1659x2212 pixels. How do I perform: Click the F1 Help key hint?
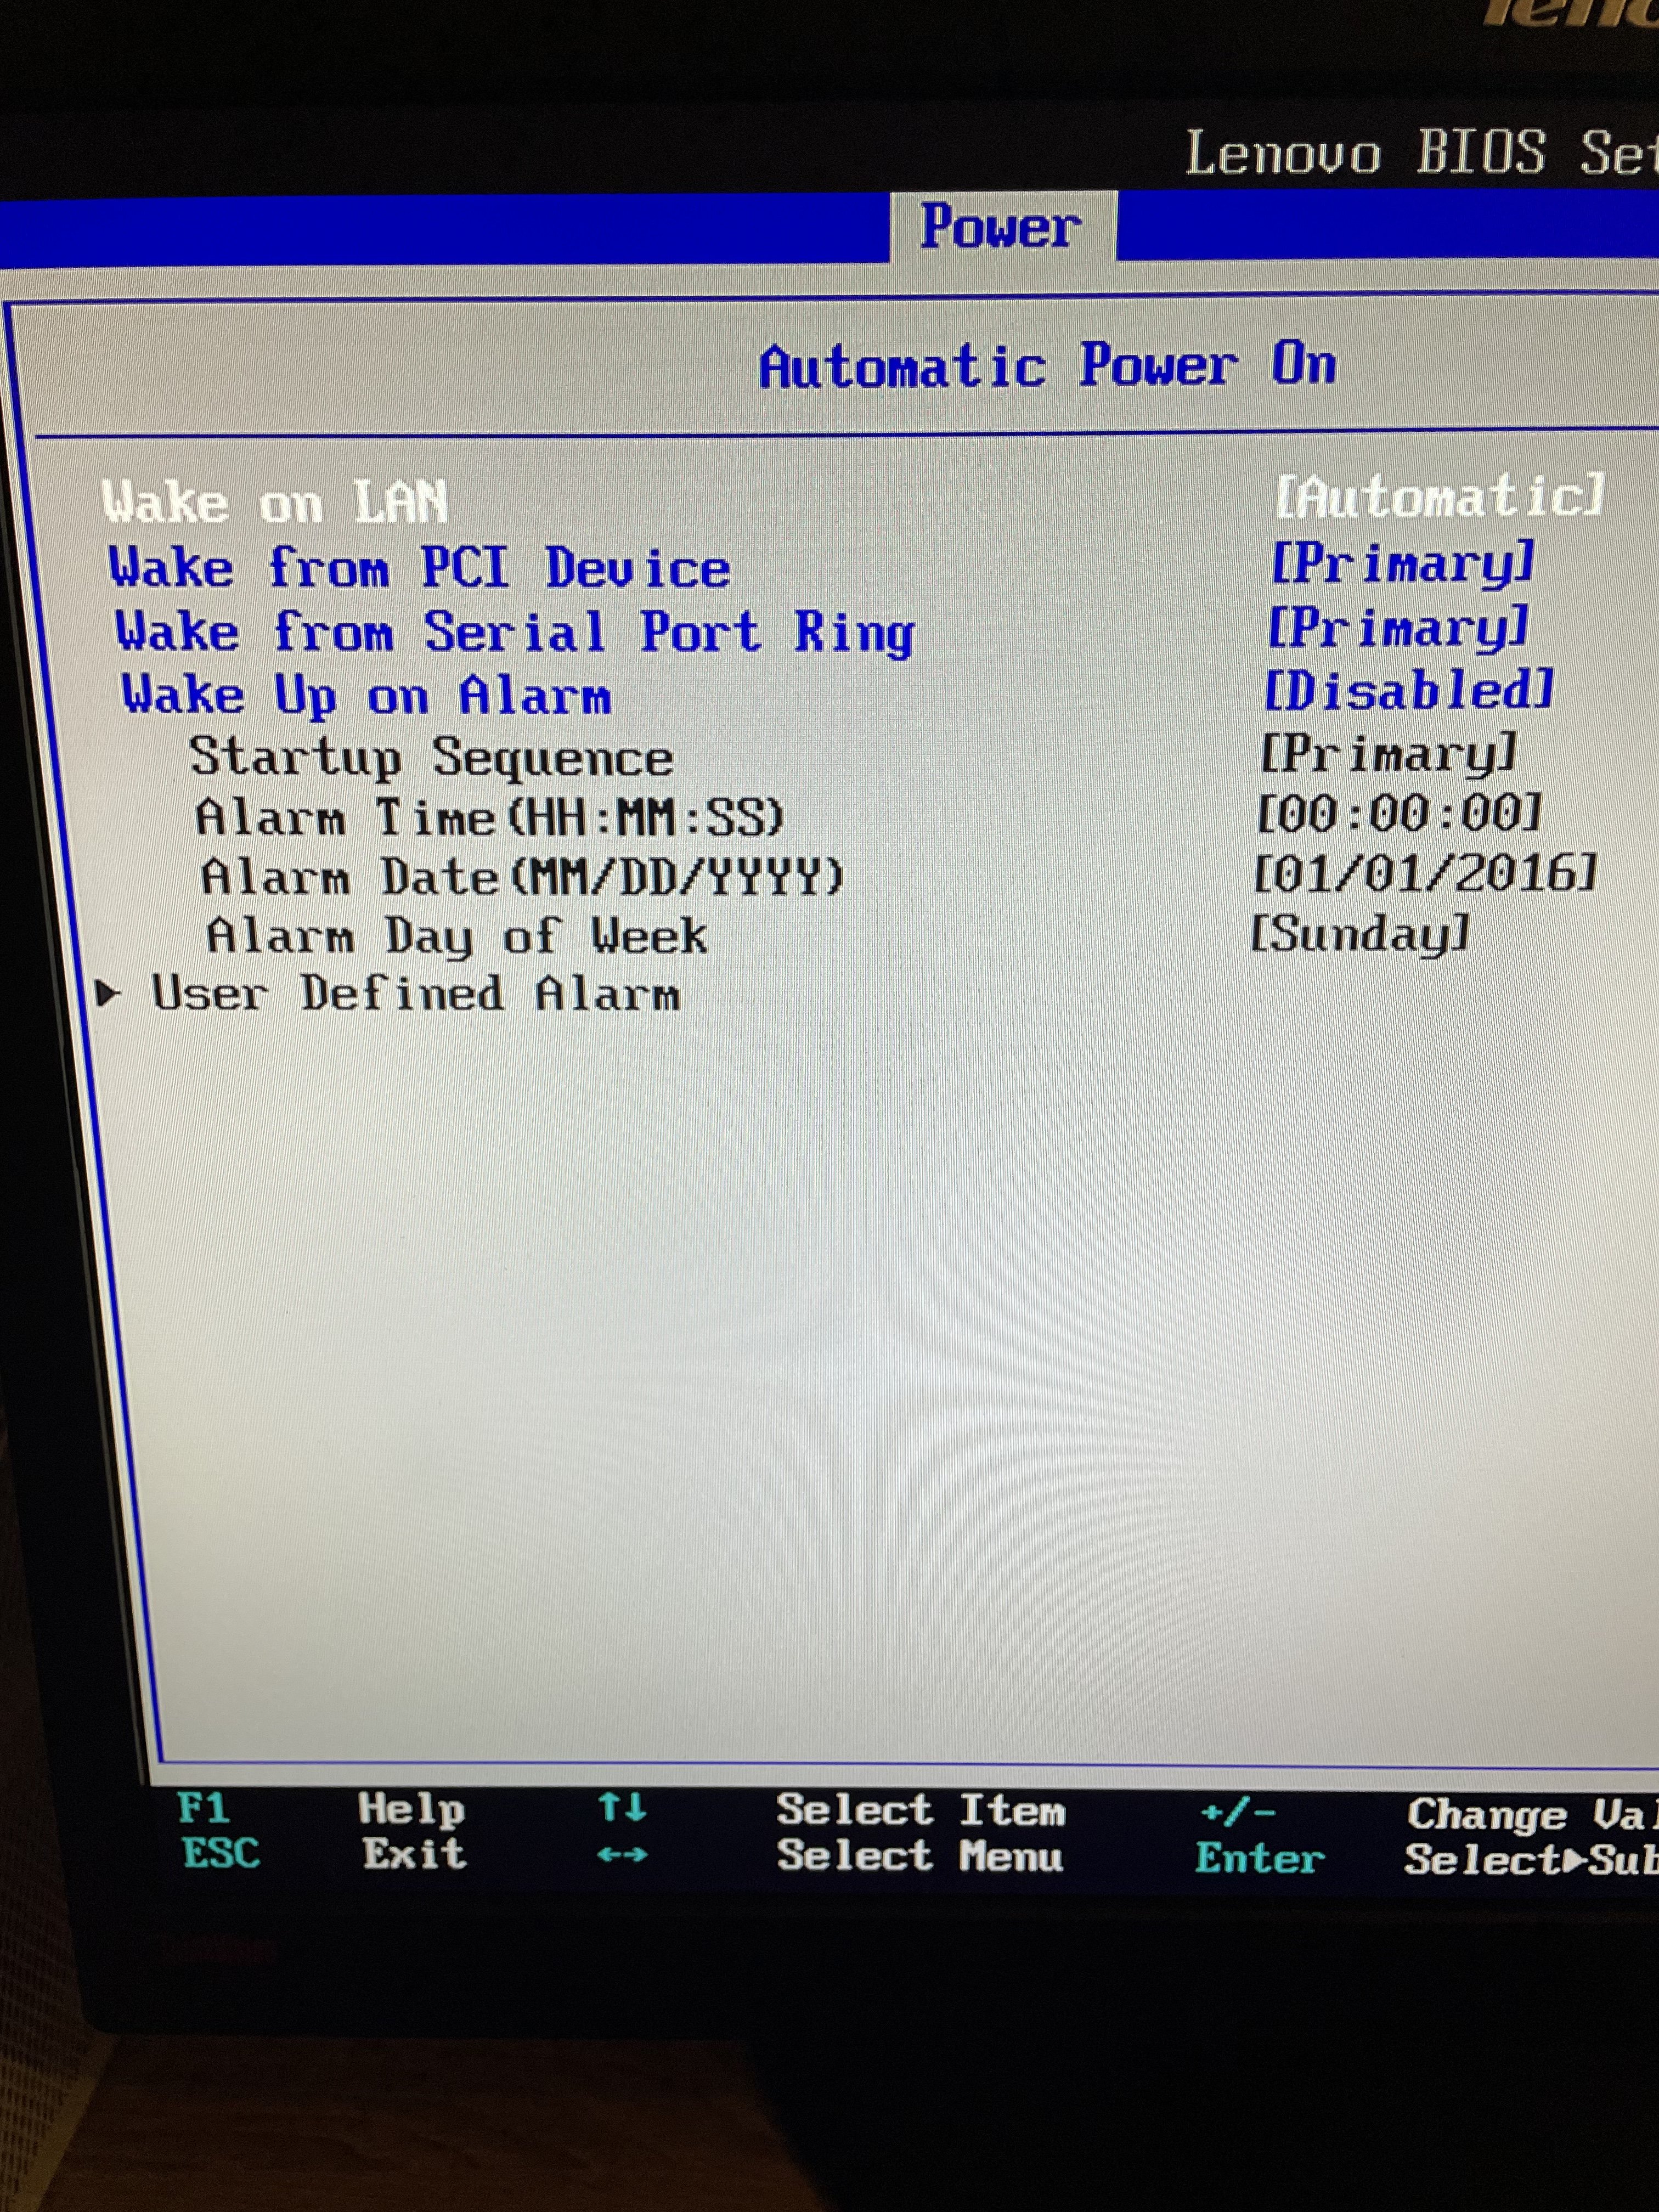tap(204, 1808)
